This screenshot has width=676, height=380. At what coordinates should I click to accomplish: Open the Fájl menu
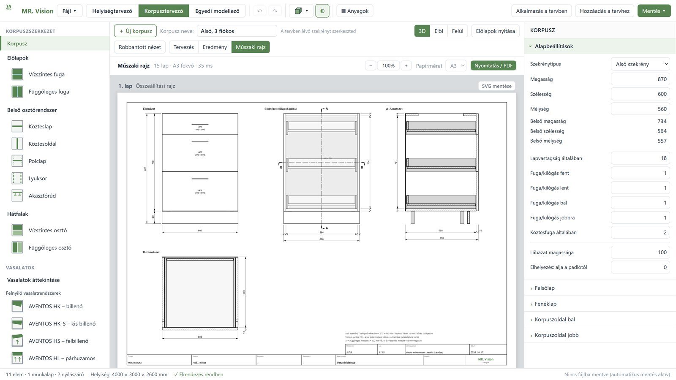click(69, 11)
